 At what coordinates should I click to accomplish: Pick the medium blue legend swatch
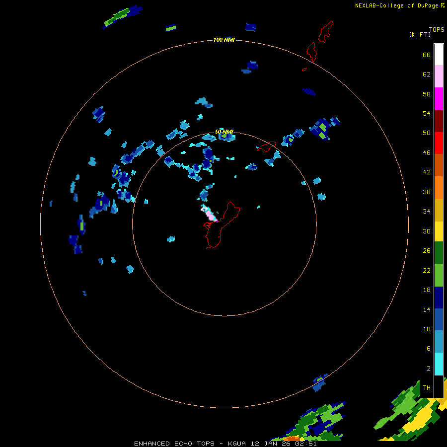tap(439, 319)
